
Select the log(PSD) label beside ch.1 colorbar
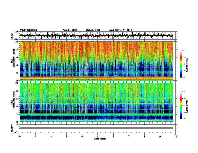click(187, 65)
